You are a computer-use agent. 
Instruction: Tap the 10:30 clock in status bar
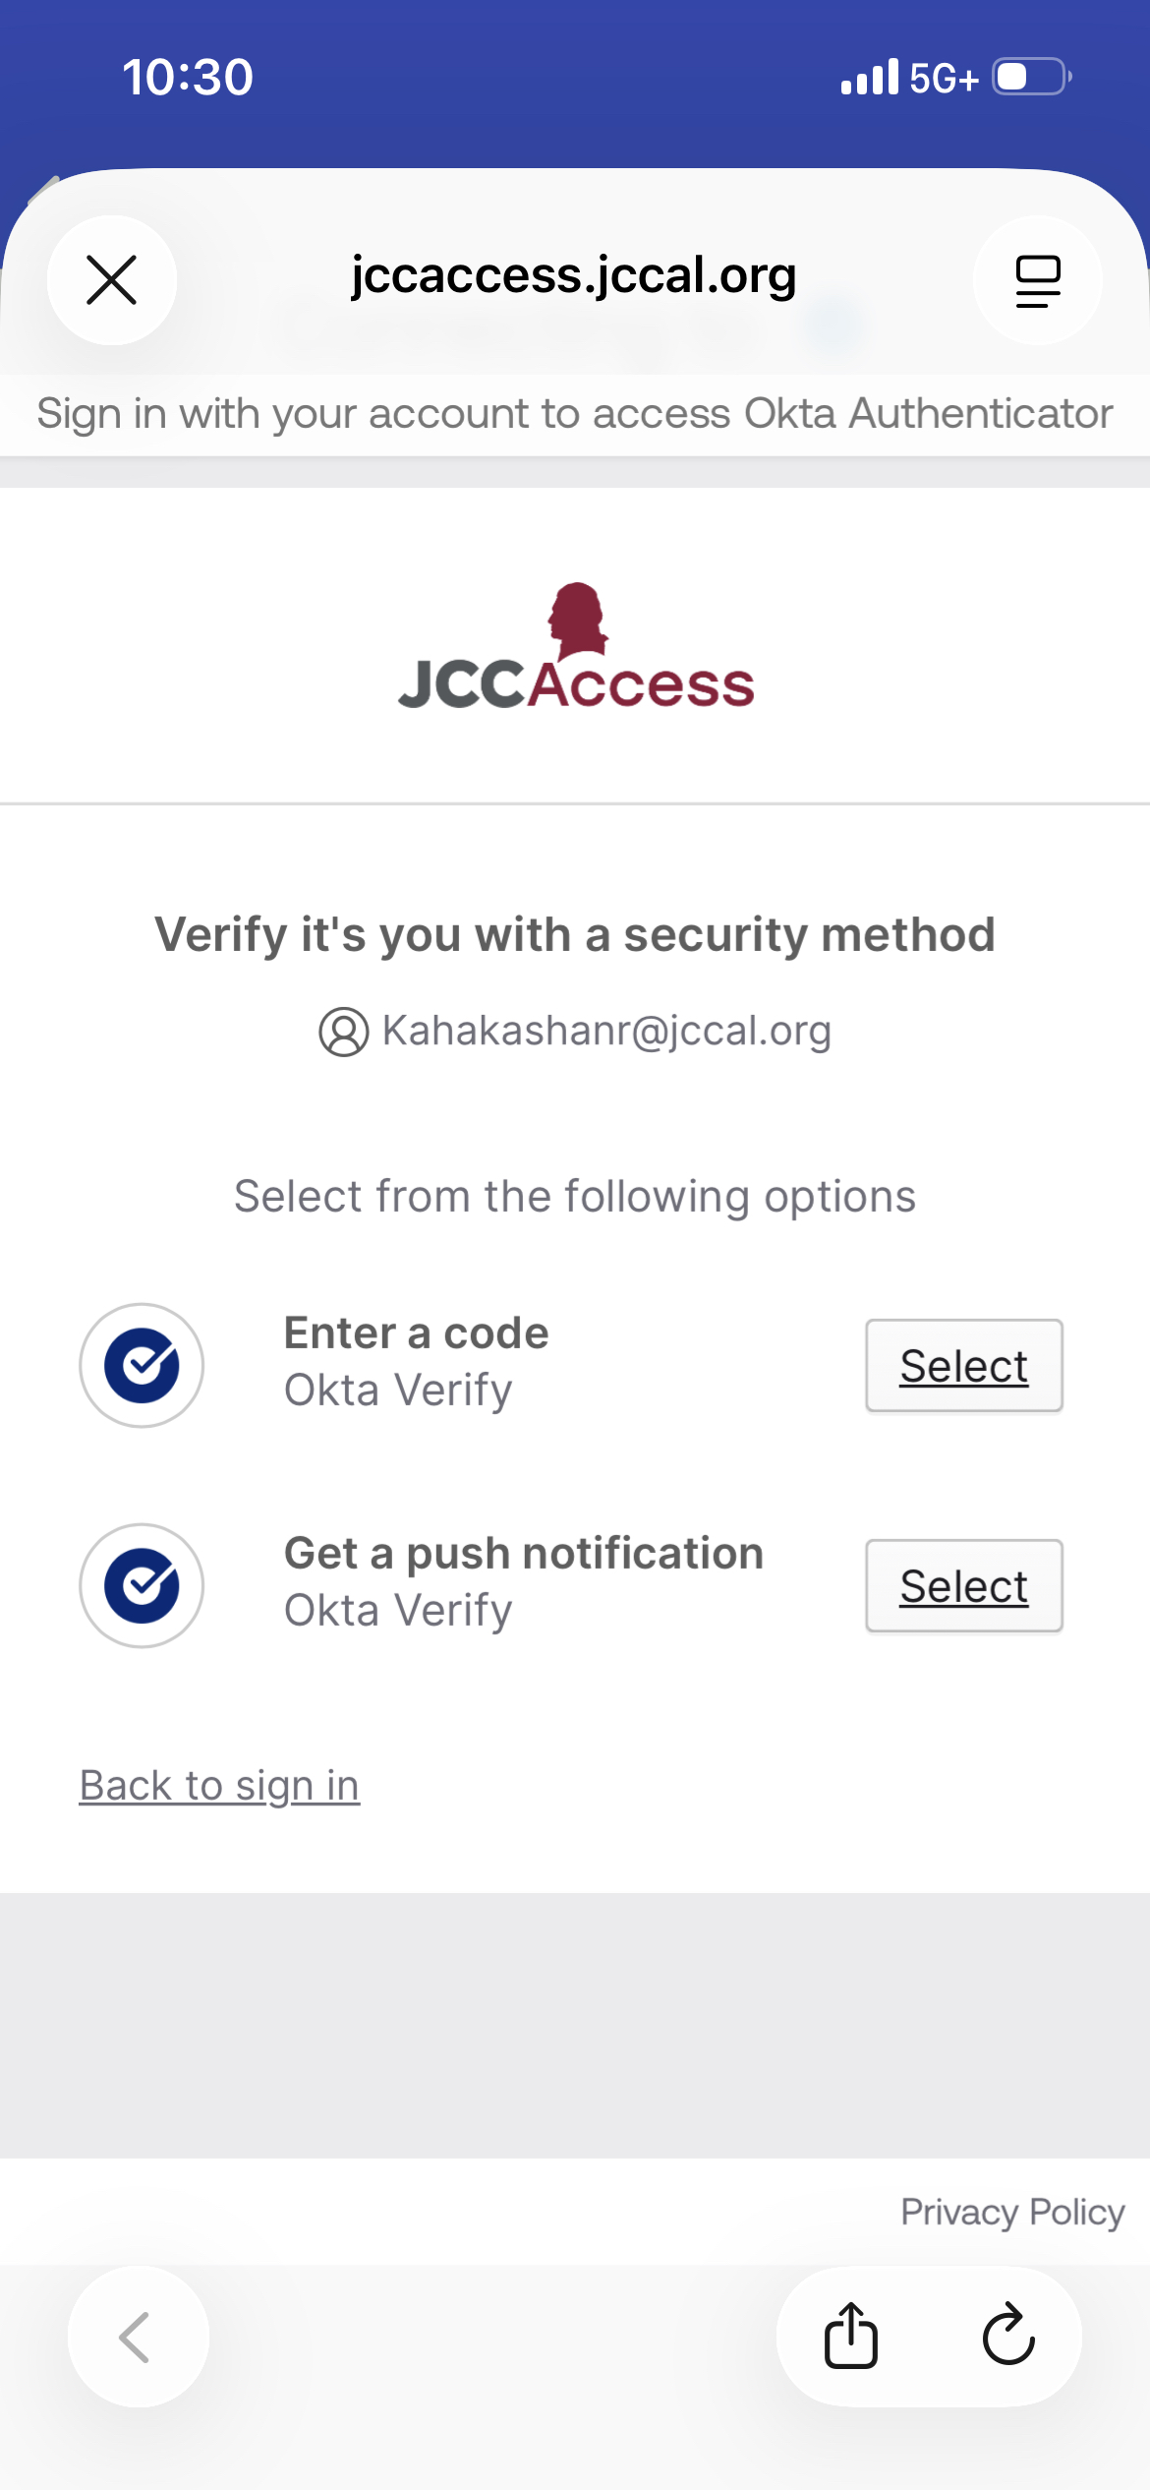[x=188, y=77]
